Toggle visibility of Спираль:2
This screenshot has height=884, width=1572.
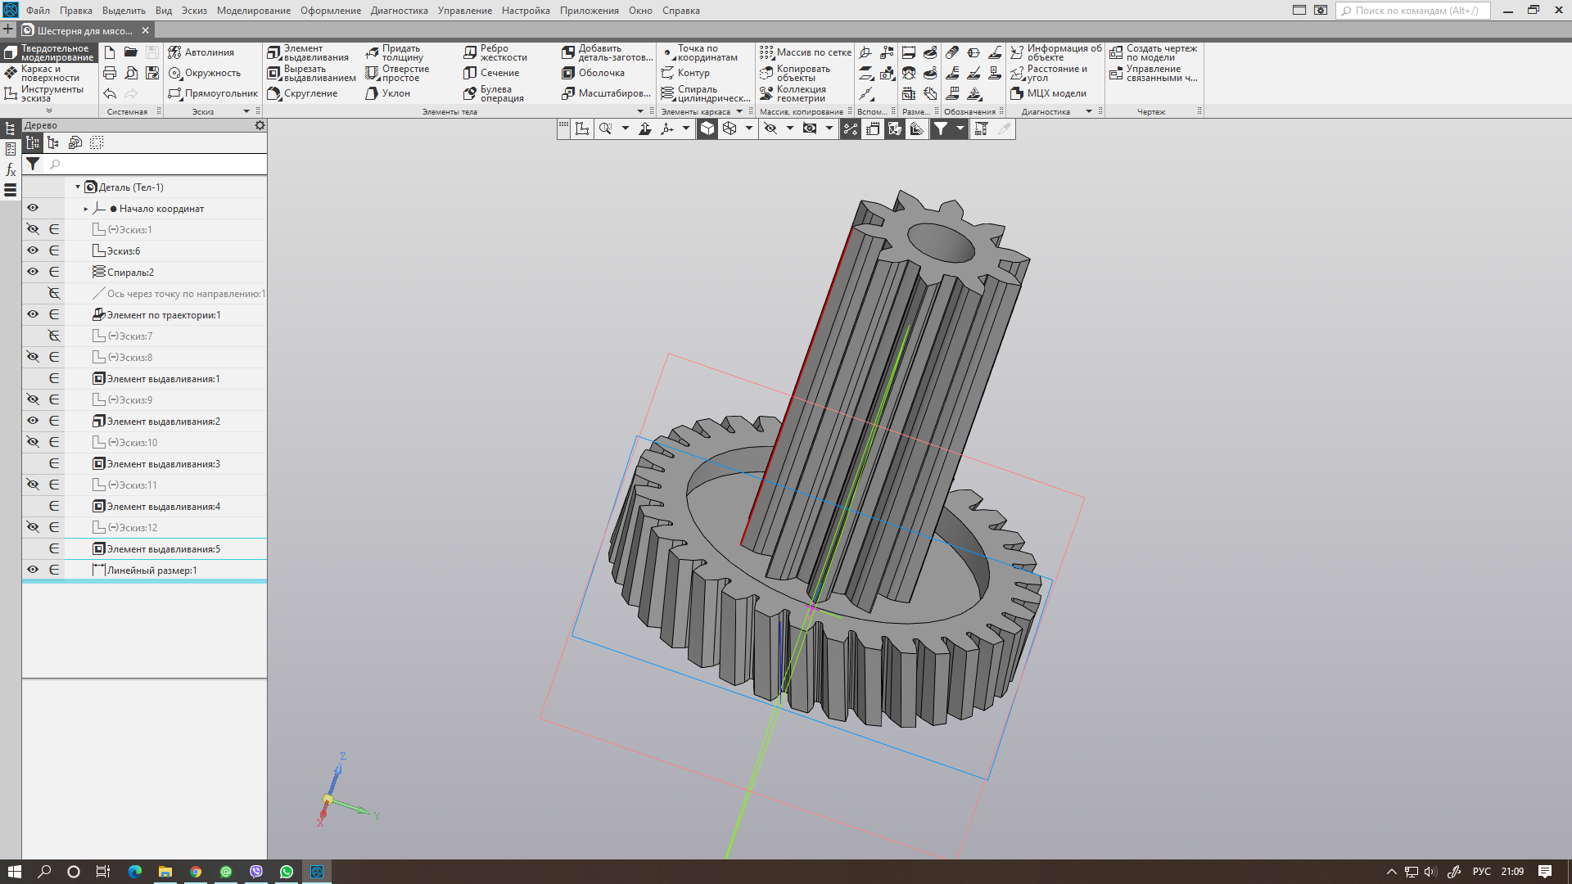33,272
